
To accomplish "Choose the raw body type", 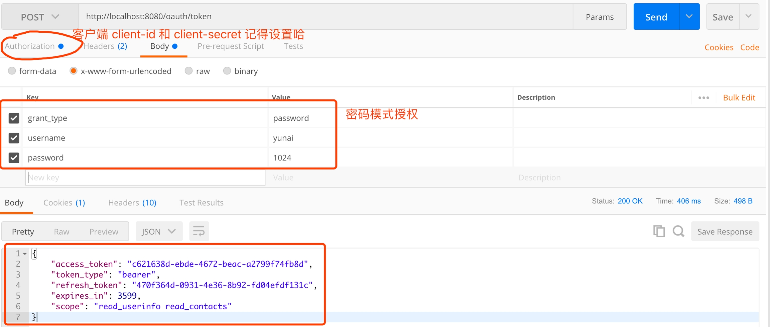I will pos(189,71).
